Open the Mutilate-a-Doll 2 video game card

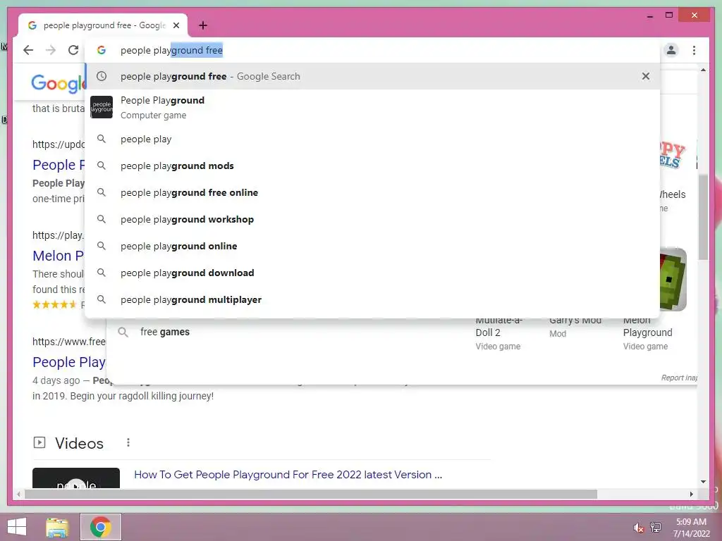coord(498,332)
